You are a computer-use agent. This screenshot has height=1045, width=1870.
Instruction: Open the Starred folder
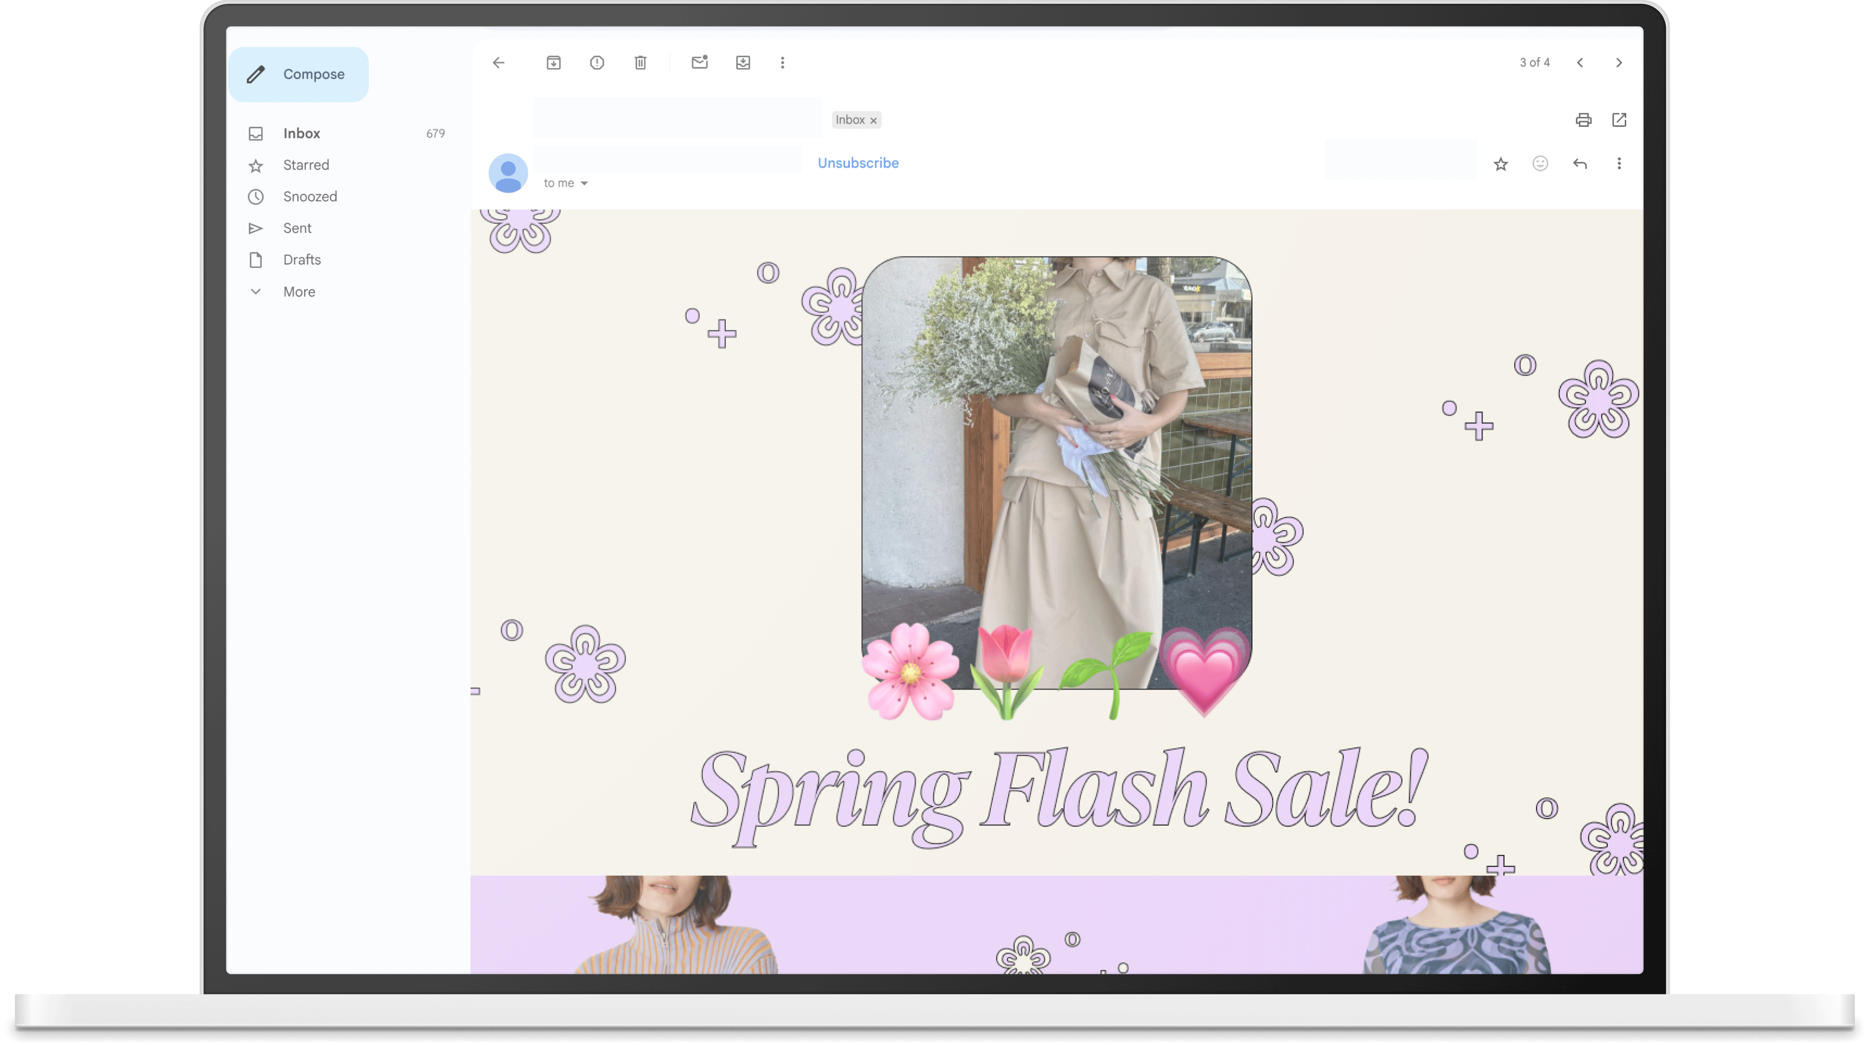pos(306,165)
